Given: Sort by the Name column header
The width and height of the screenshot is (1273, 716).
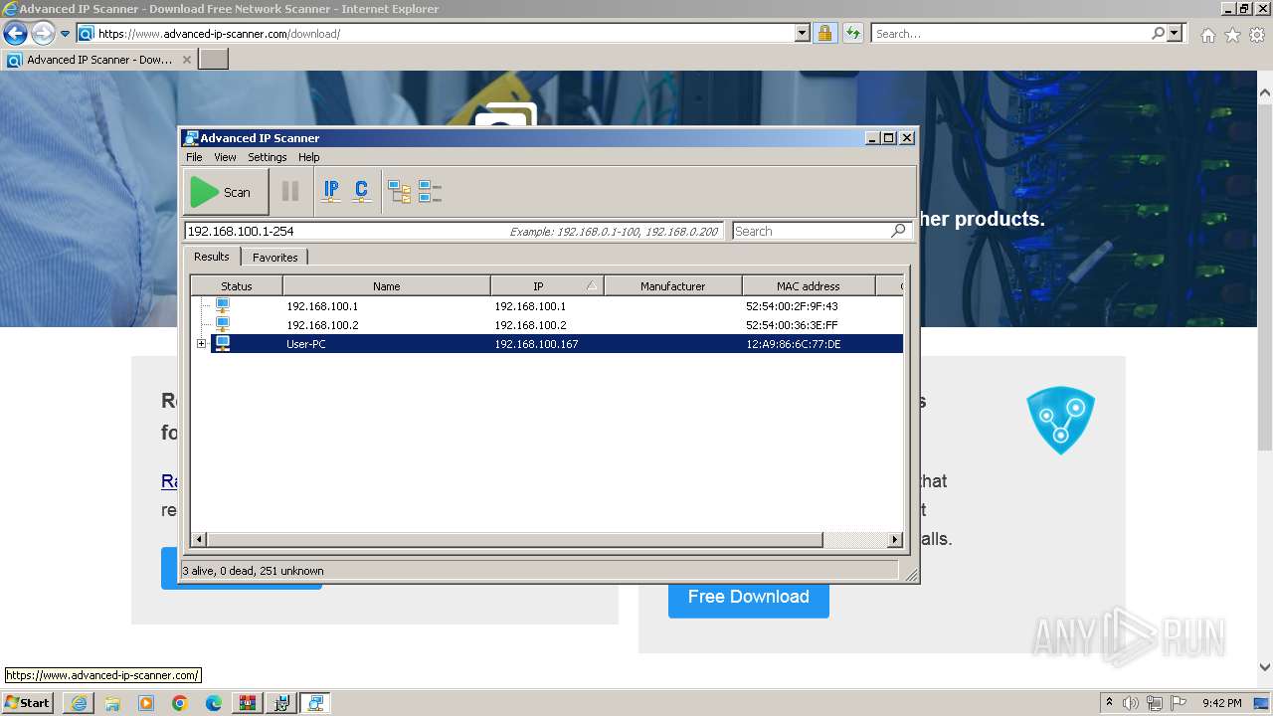Looking at the screenshot, I should [387, 286].
